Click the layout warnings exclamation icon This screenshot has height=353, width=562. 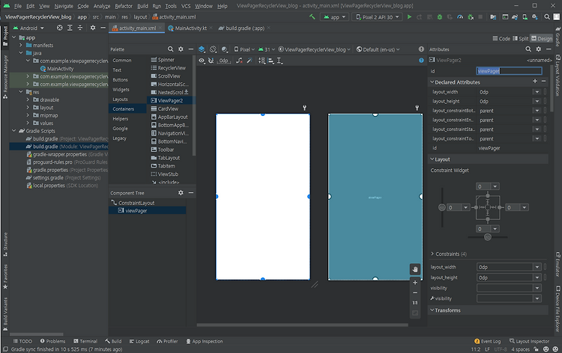coord(421,49)
